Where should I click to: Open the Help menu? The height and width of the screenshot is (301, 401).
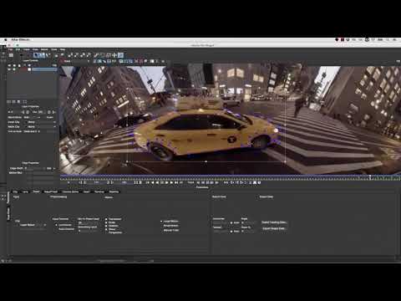tap(63, 49)
